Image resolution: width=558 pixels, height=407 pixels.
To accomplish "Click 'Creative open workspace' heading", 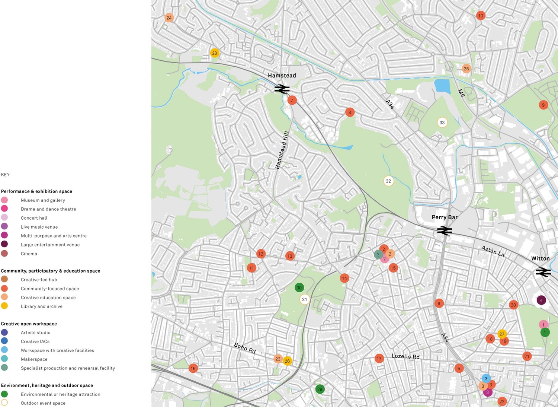I will click(x=29, y=324).
